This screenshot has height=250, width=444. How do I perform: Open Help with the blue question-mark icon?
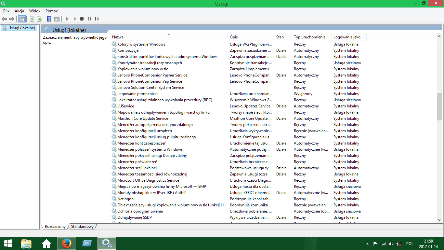pyautogui.click(x=49, y=19)
